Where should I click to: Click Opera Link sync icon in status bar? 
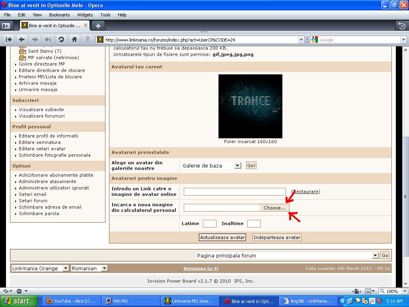coord(6,291)
